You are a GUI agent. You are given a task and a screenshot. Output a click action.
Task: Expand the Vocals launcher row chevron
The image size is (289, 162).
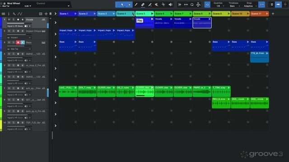(x=56, y=22)
